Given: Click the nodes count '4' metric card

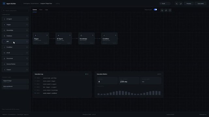Looking at the screenshot, I should click(107, 81).
